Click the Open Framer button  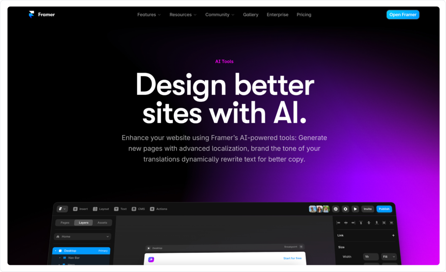coord(402,14)
